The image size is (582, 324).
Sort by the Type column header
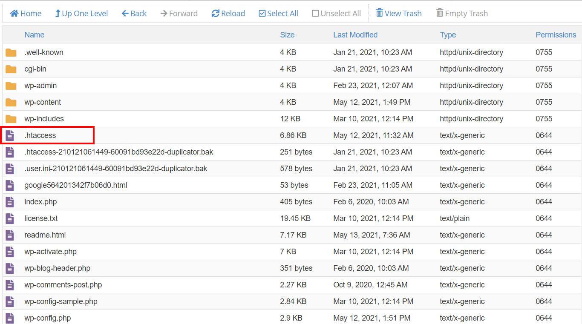pyautogui.click(x=448, y=35)
